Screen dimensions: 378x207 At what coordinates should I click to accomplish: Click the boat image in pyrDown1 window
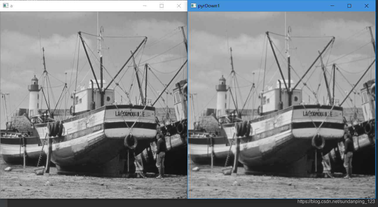pos(281,105)
